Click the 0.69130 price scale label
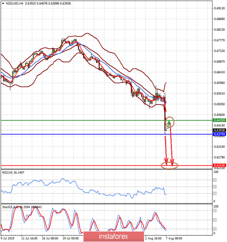The height and width of the screenshot is (242, 227). coord(219,8)
